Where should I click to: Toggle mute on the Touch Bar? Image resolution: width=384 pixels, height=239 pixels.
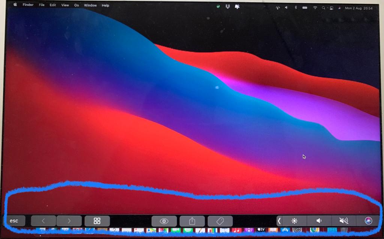click(343, 221)
